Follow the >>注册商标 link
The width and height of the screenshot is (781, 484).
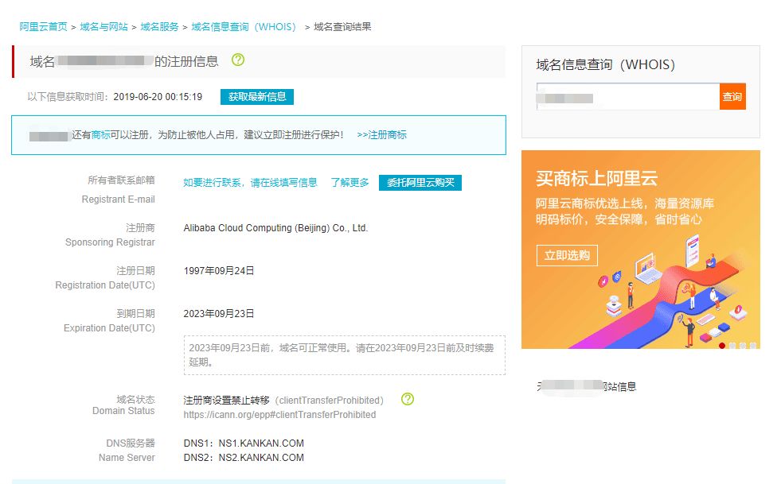[x=381, y=135]
